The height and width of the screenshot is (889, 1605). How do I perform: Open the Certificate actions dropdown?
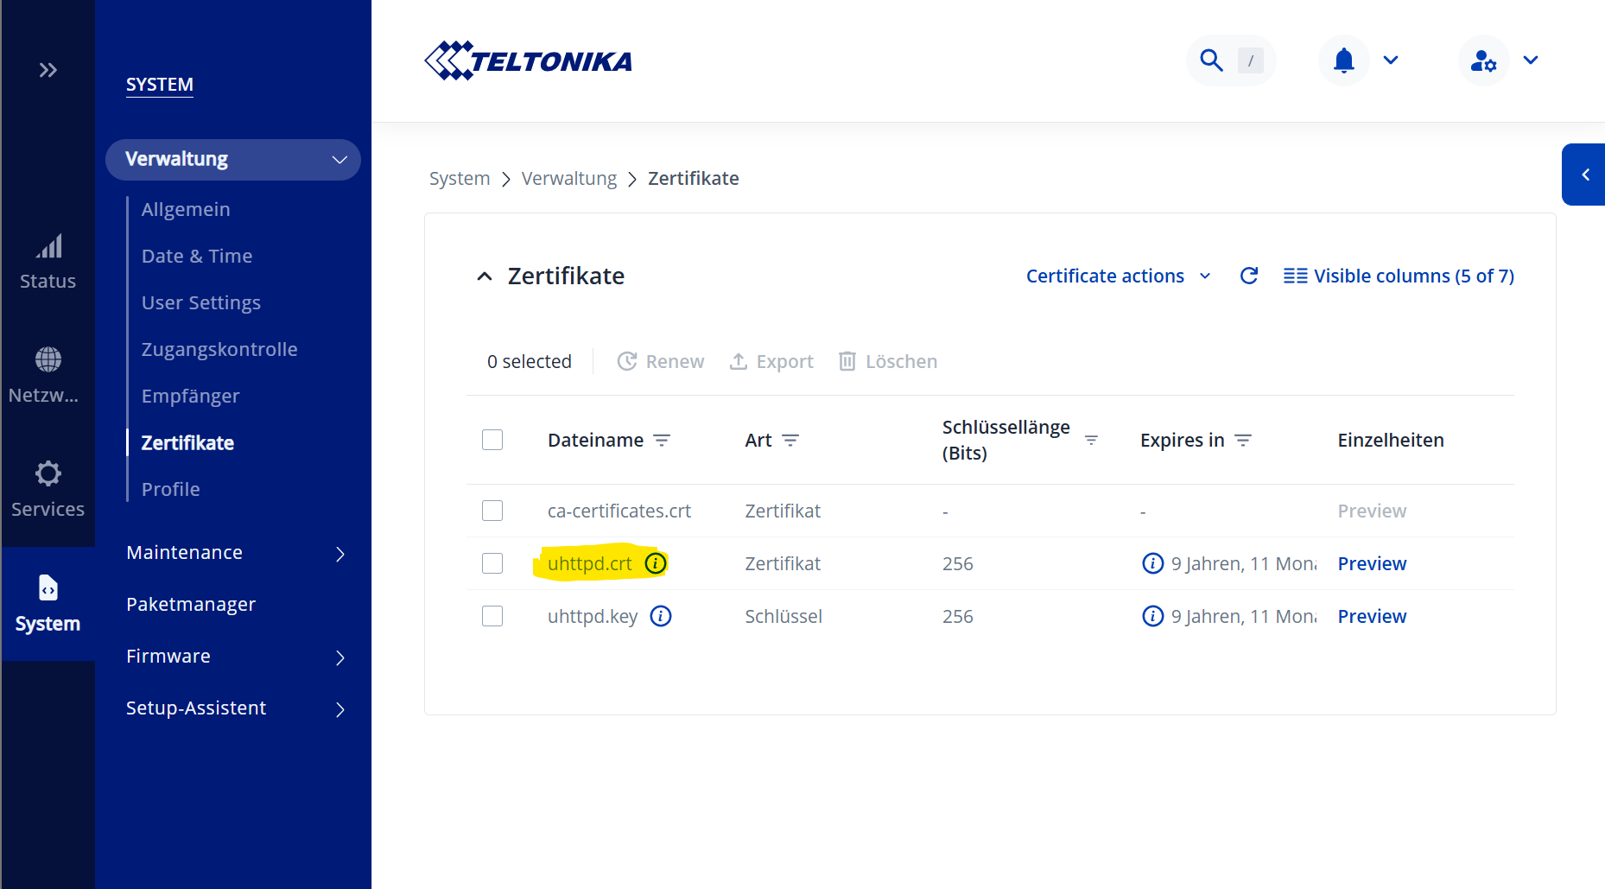[1117, 276]
